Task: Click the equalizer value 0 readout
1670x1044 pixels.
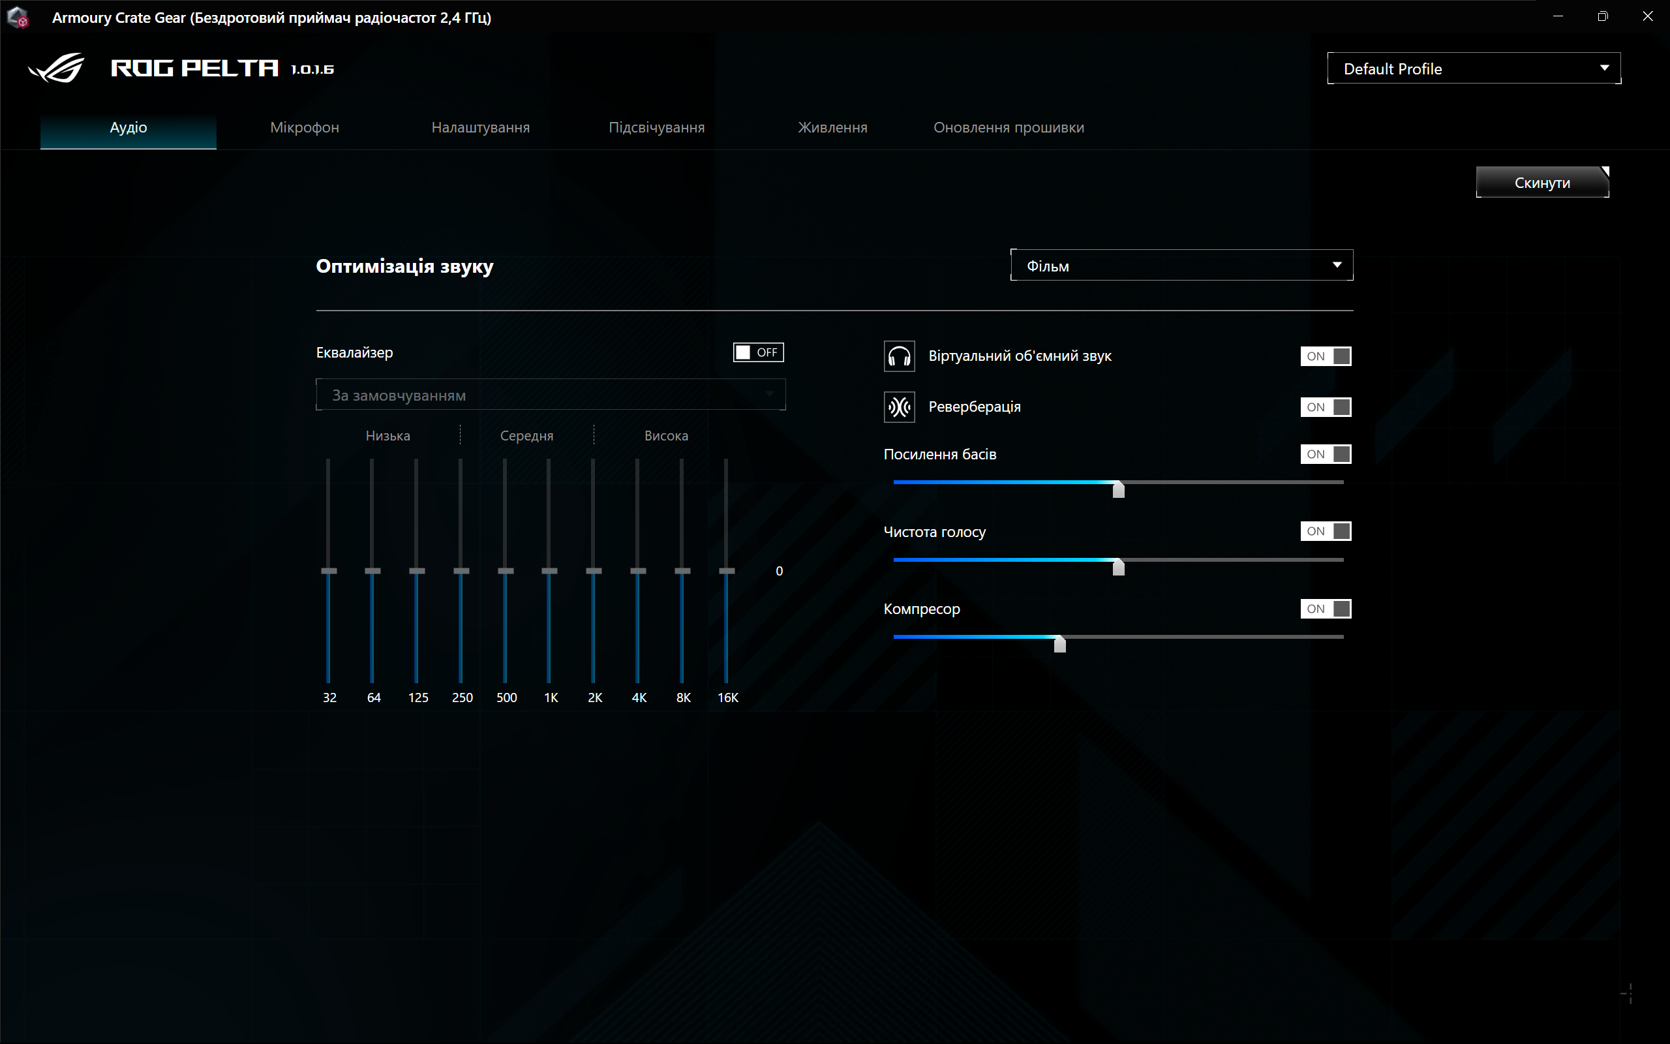Action: click(779, 571)
